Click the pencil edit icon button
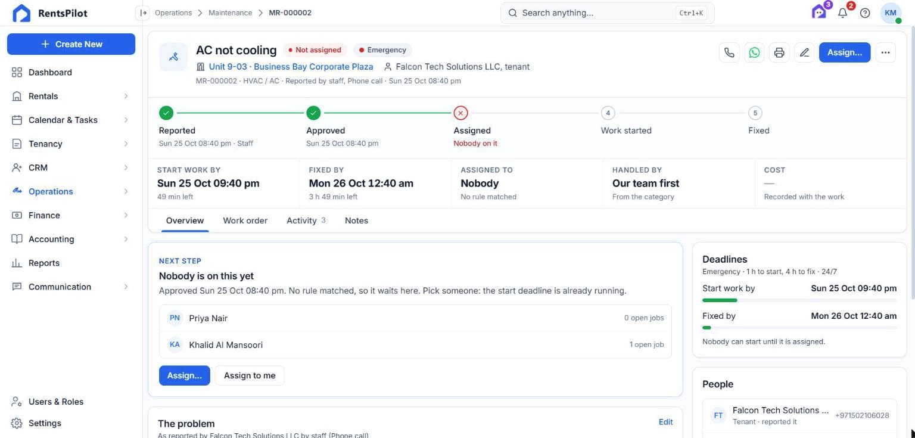 [804, 52]
